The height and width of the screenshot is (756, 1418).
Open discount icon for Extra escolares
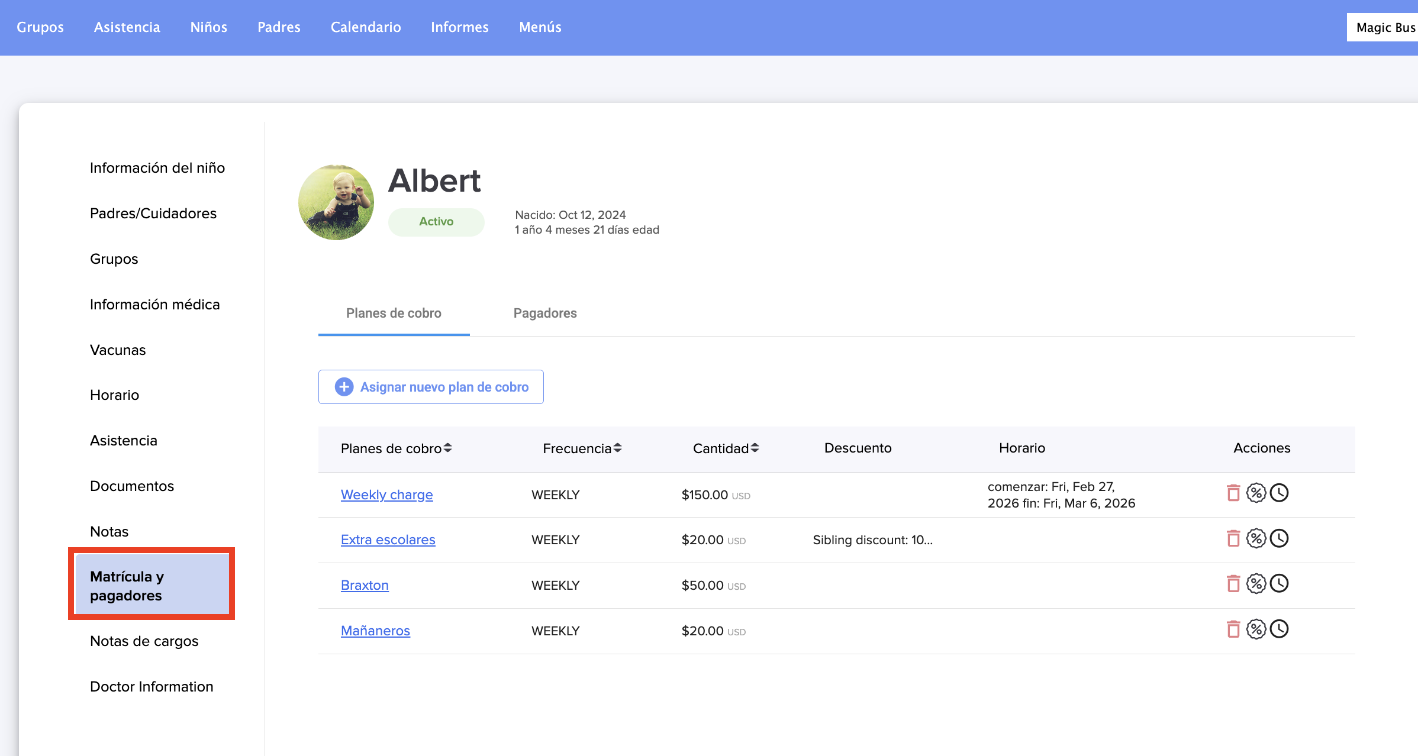[x=1256, y=538]
